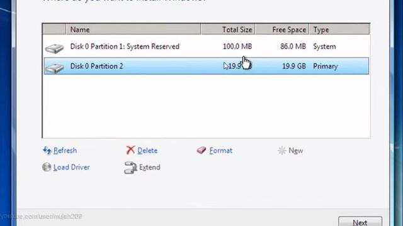The image size is (403, 226).
Task: Click the pink eraser Format icon
Action: [x=201, y=150]
